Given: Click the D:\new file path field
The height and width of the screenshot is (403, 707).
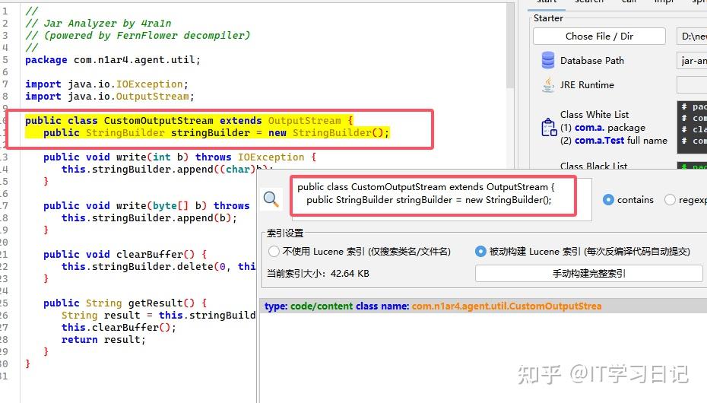Looking at the screenshot, I should pos(692,36).
